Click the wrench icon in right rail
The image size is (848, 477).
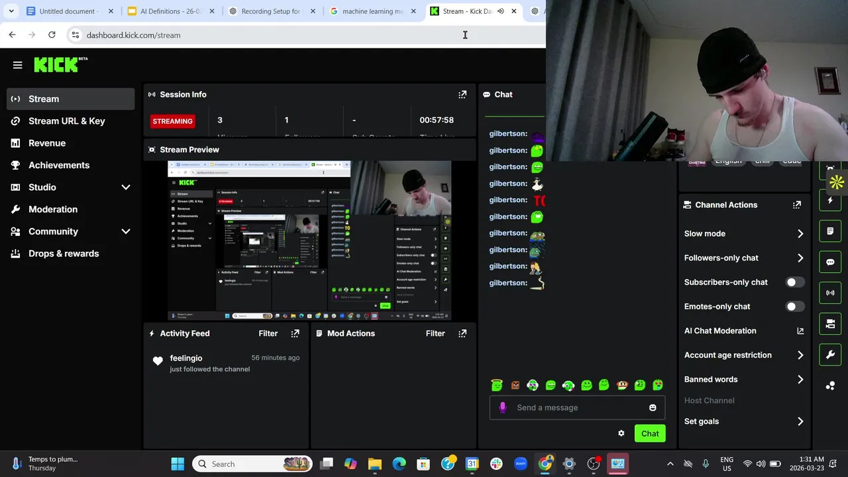(x=830, y=355)
